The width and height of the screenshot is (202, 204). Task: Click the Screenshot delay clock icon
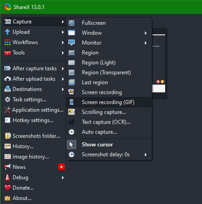click(71, 155)
